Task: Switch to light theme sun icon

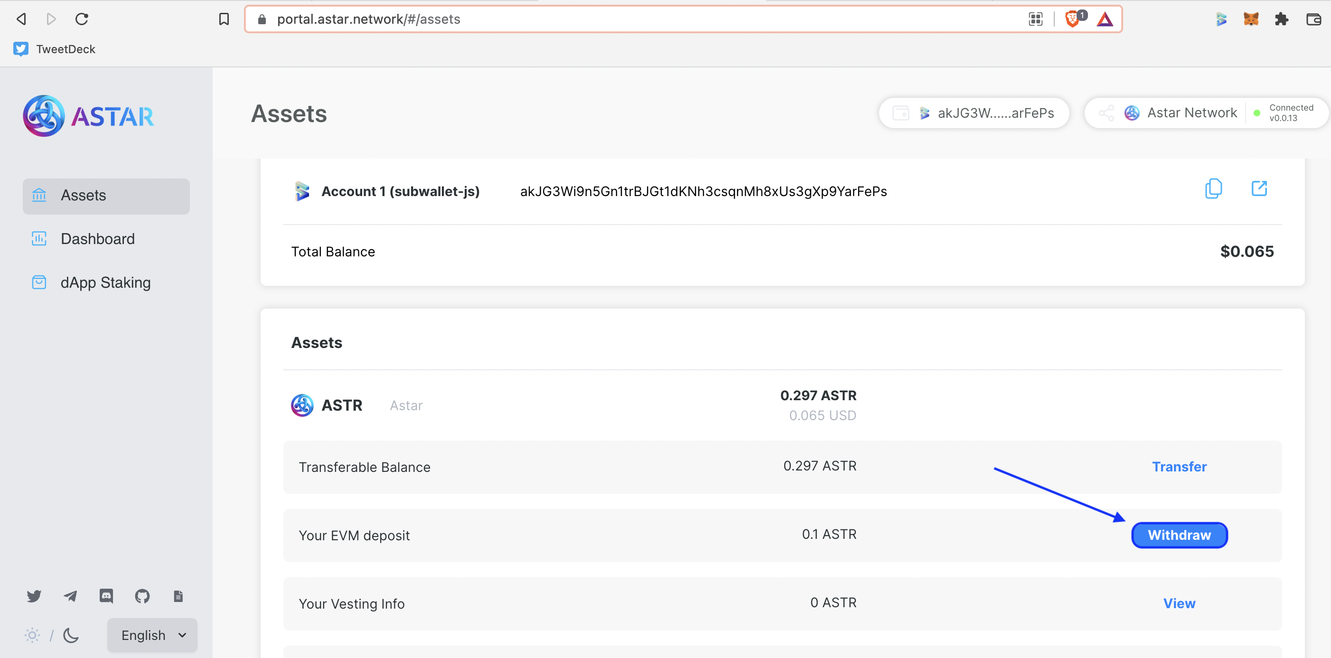Action: pos(32,635)
